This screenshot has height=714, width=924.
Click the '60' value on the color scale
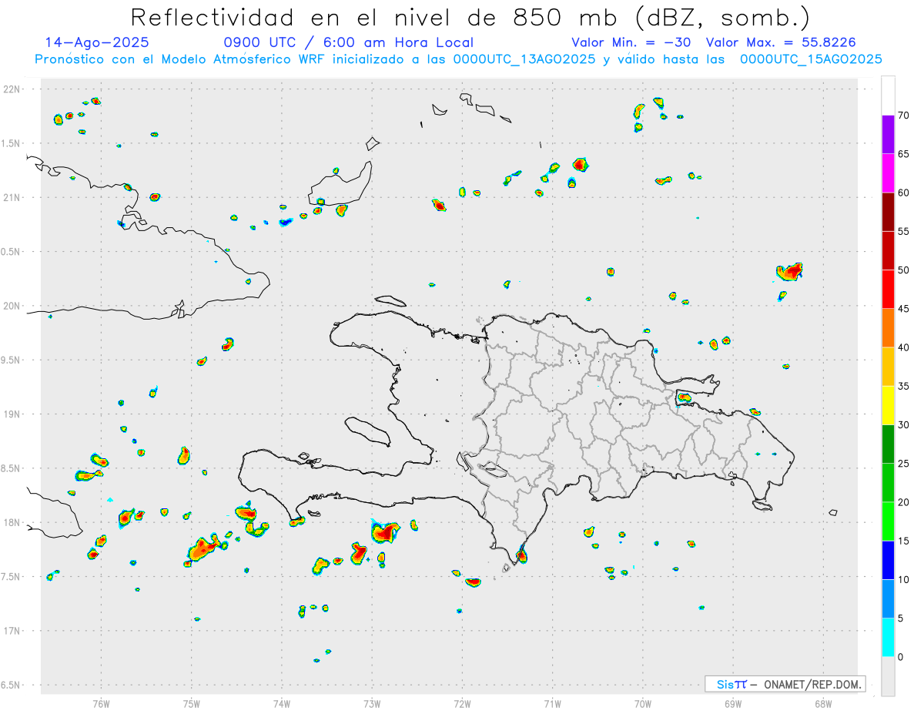pos(903,193)
